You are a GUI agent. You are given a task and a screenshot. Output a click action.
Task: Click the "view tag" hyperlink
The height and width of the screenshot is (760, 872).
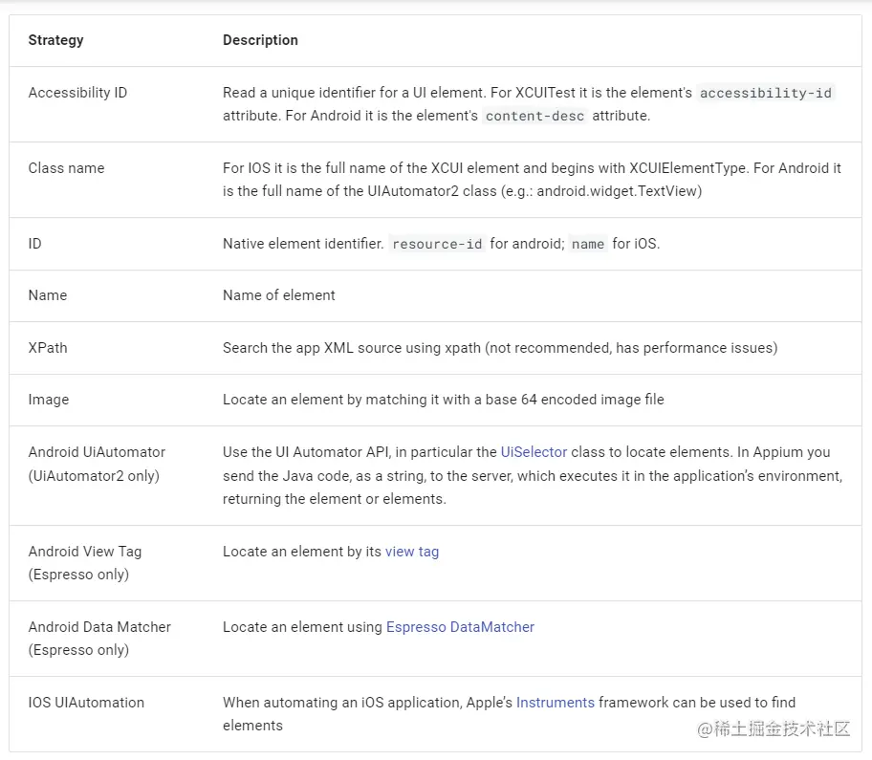(412, 552)
